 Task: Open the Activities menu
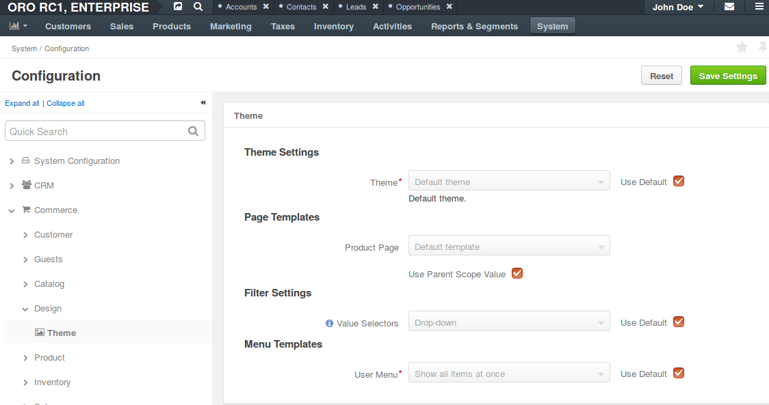pyautogui.click(x=392, y=26)
